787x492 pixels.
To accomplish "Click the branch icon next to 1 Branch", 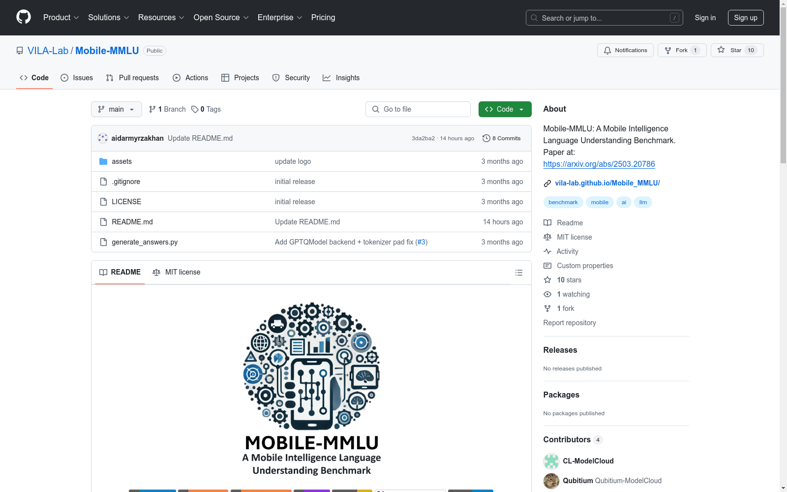I will (152, 109).
